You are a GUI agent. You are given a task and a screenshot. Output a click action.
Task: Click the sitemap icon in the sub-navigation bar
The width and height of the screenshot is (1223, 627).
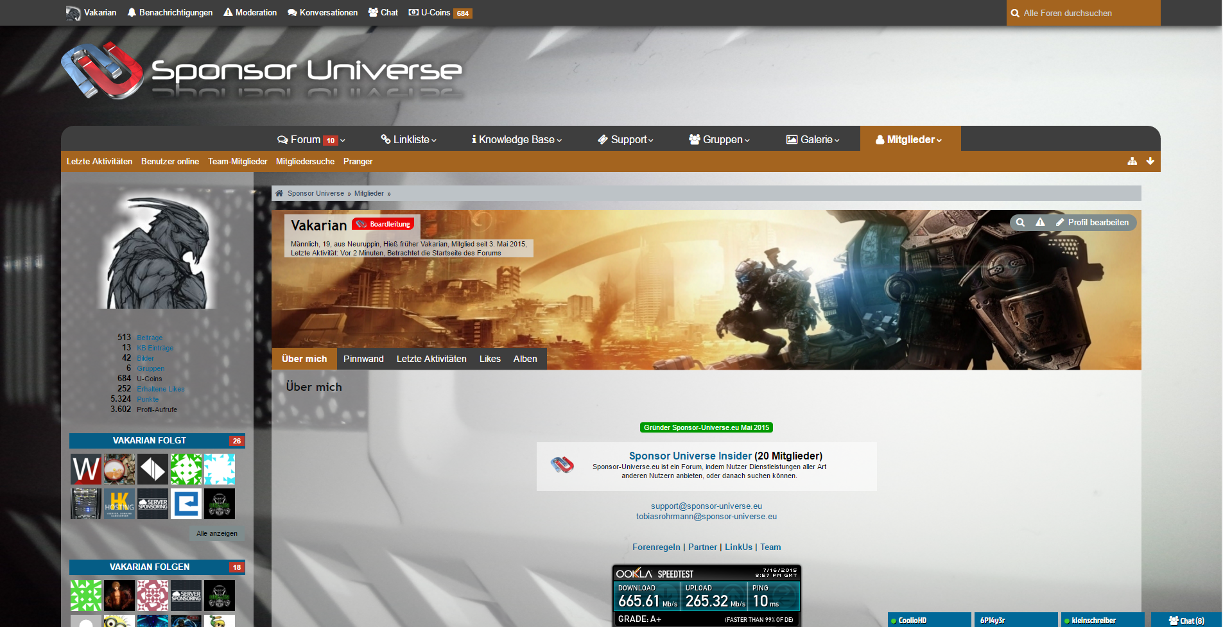tap(1132, 161)
